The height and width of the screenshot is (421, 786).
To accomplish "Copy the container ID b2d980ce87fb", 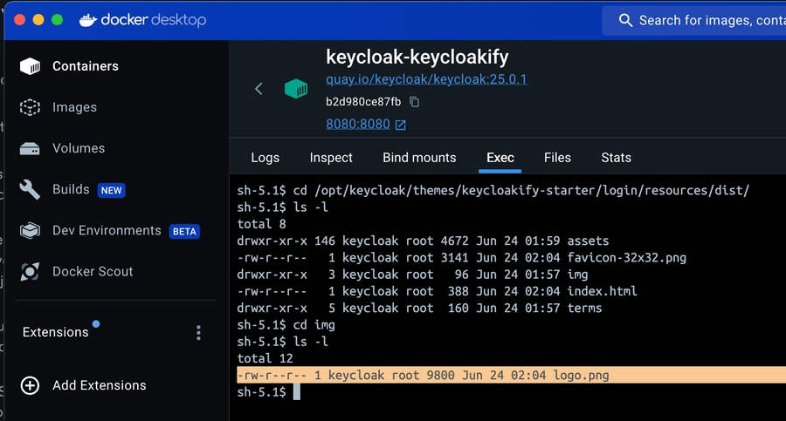I will point(415,102).
